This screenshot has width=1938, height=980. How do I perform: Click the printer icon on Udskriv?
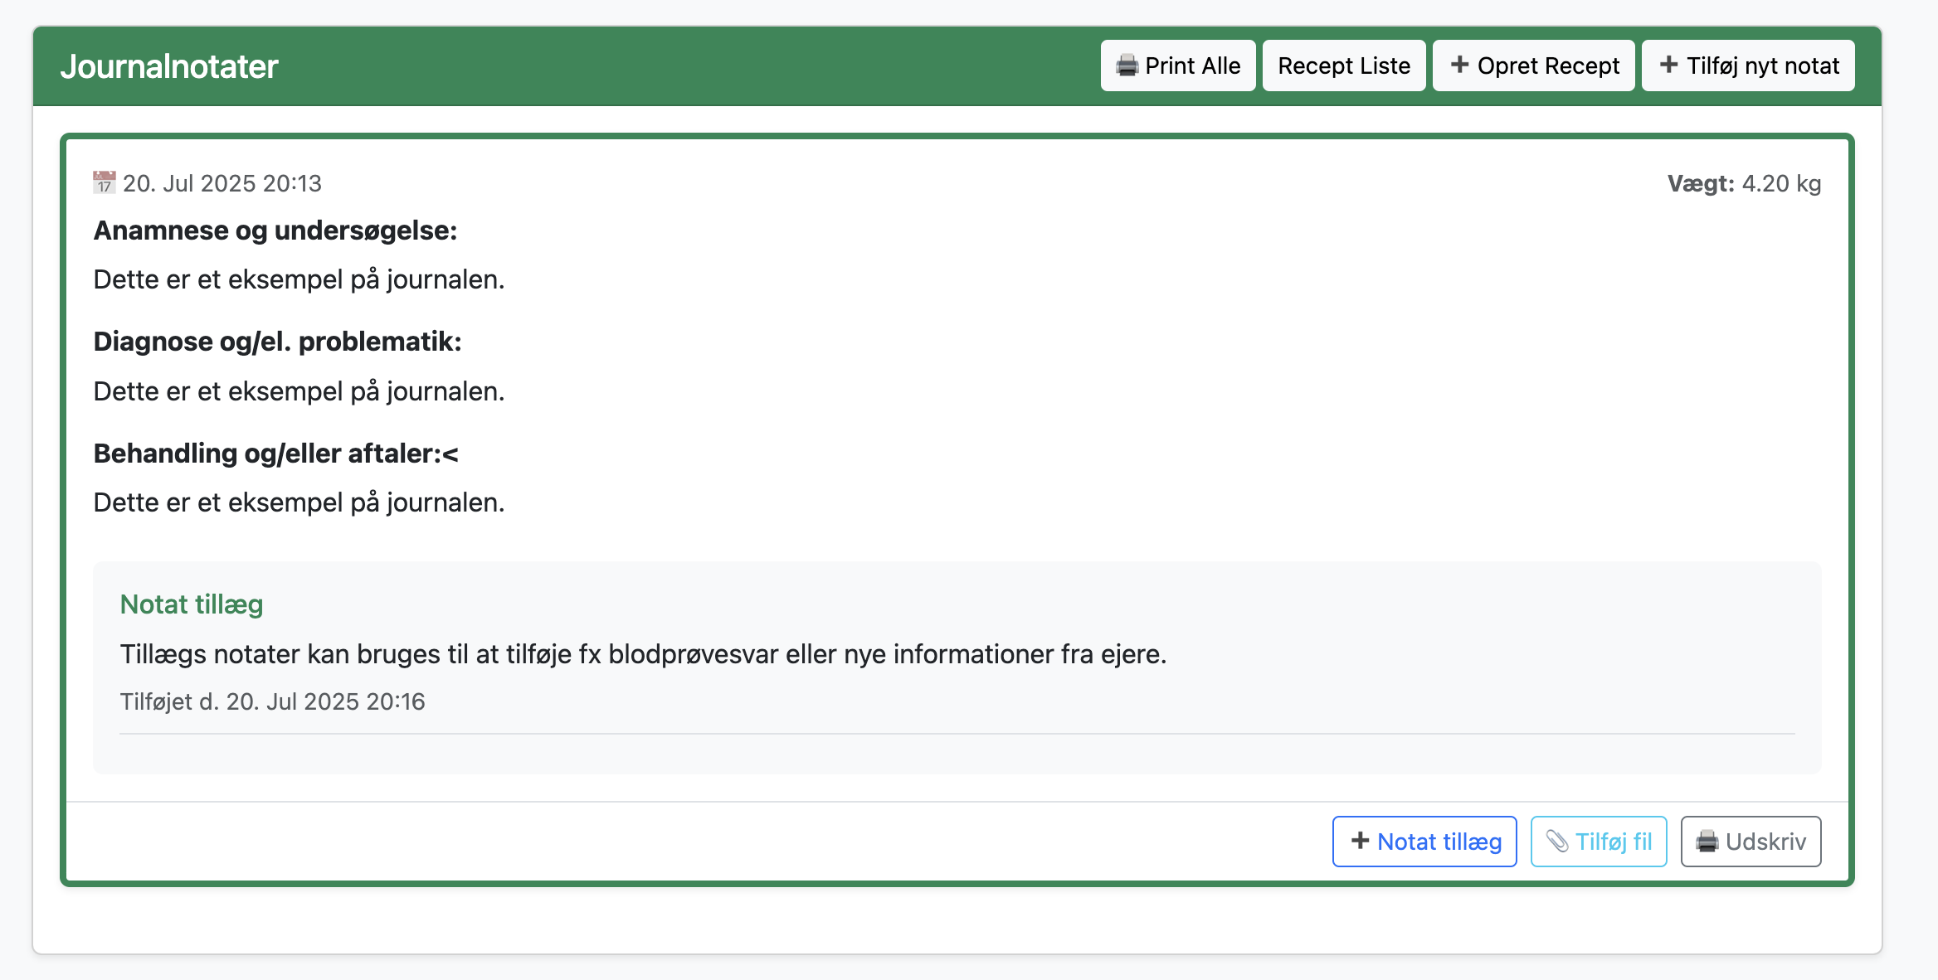pos(1707,841)
